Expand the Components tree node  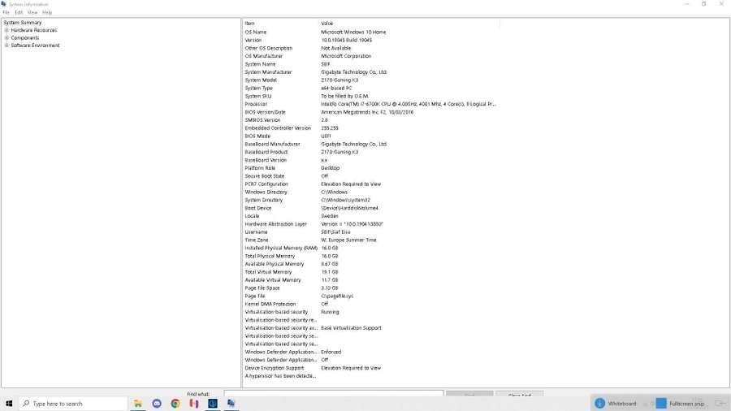pos(6,38)
